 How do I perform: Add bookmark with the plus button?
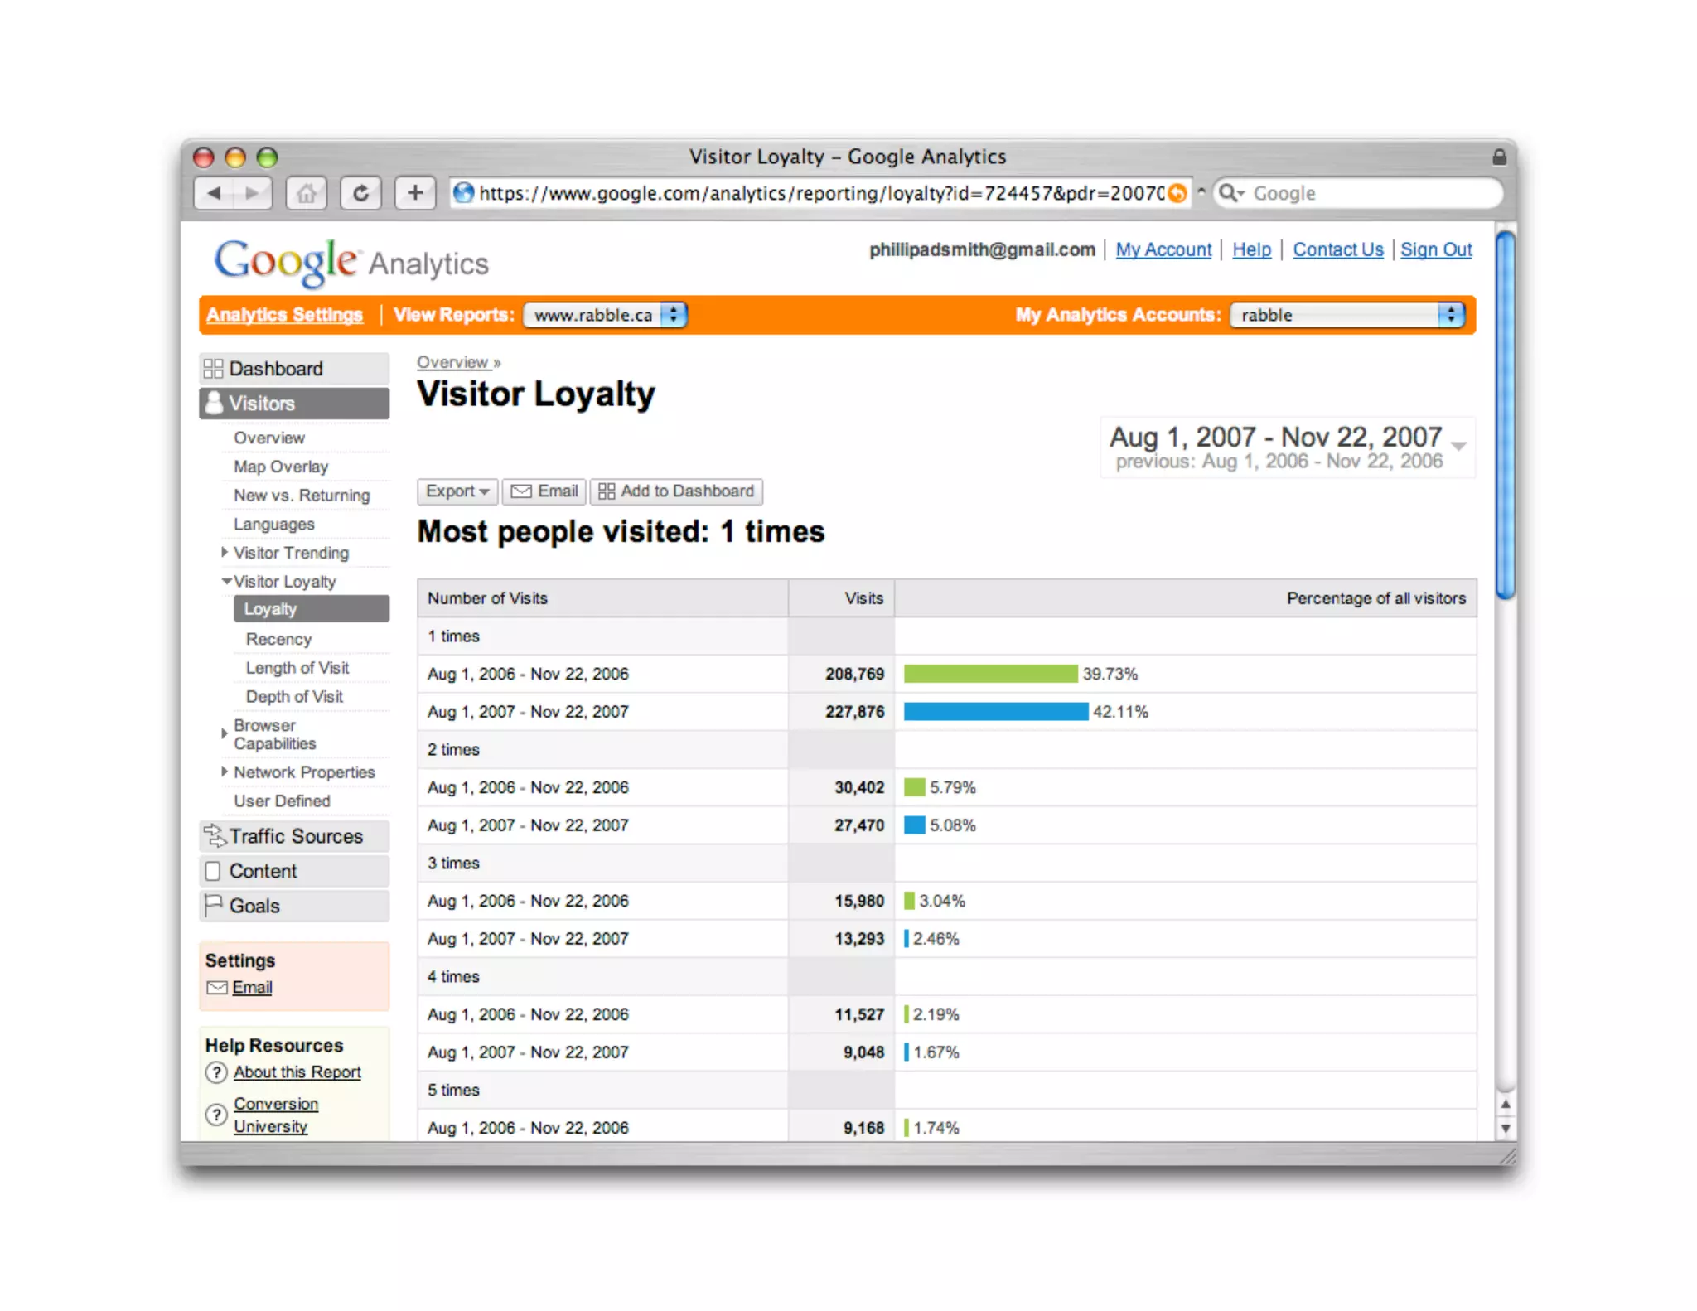pyautogui.click(x=415, y=193)
